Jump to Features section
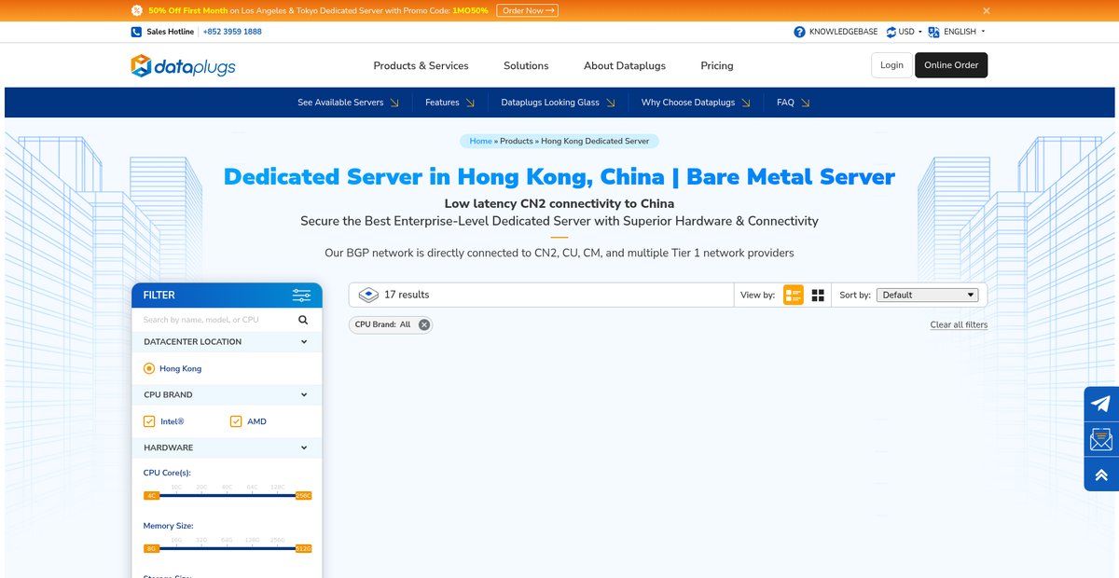 click(442, 103)
